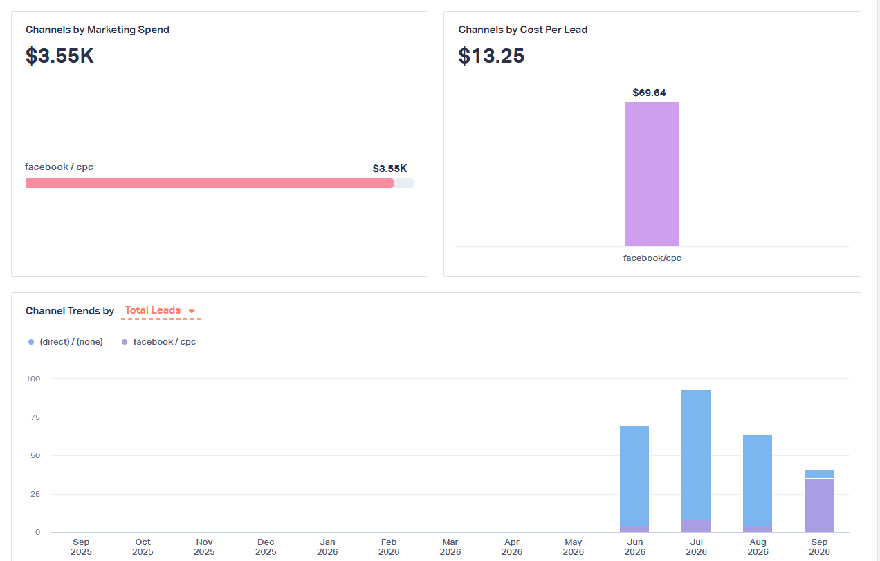Click the pink facebook / cpc spend bar
Viewport: 880px width, 561px height.
pos(210,183)
